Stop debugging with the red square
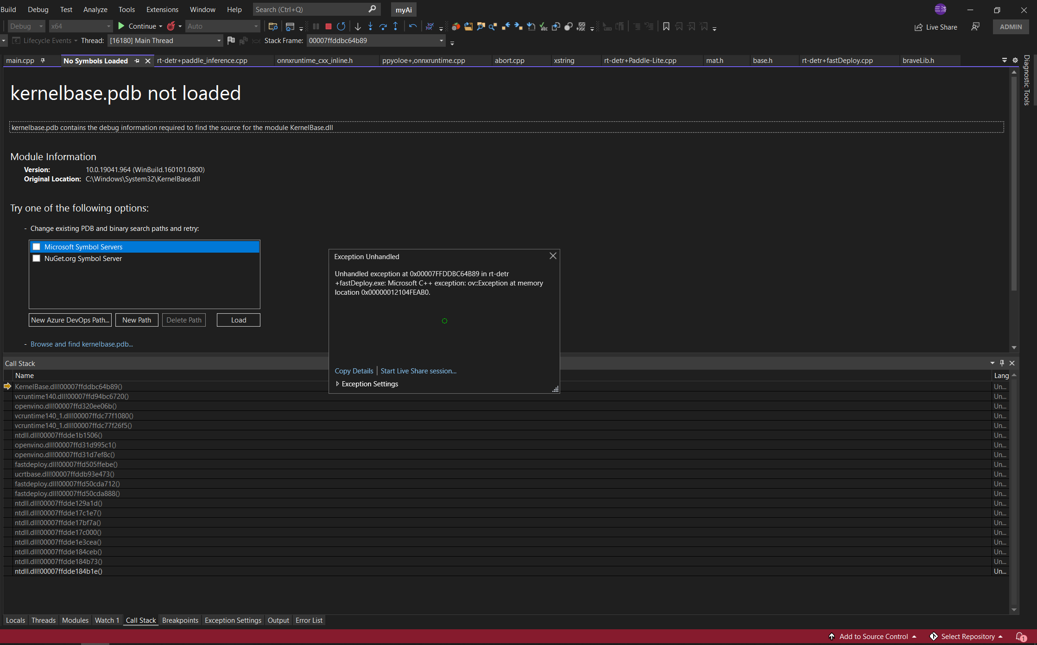This screenshot has width=1037, height=645. [x=329, y=26]
